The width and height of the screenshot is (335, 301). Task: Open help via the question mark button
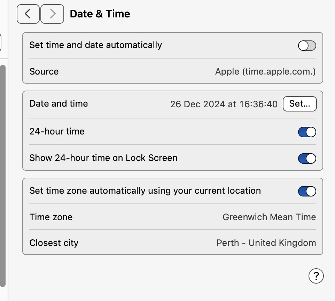316,276
